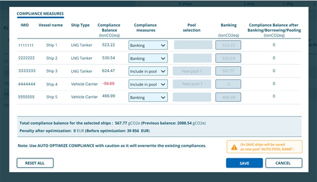This screenshot has width=317, height=182.
Task: Click Ship 4 negative balance -56.69
Action: point(108,84)
